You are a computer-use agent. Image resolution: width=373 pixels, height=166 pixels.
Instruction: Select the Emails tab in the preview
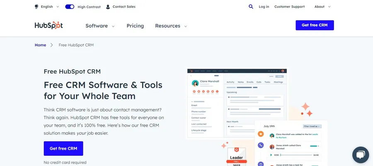250,82
